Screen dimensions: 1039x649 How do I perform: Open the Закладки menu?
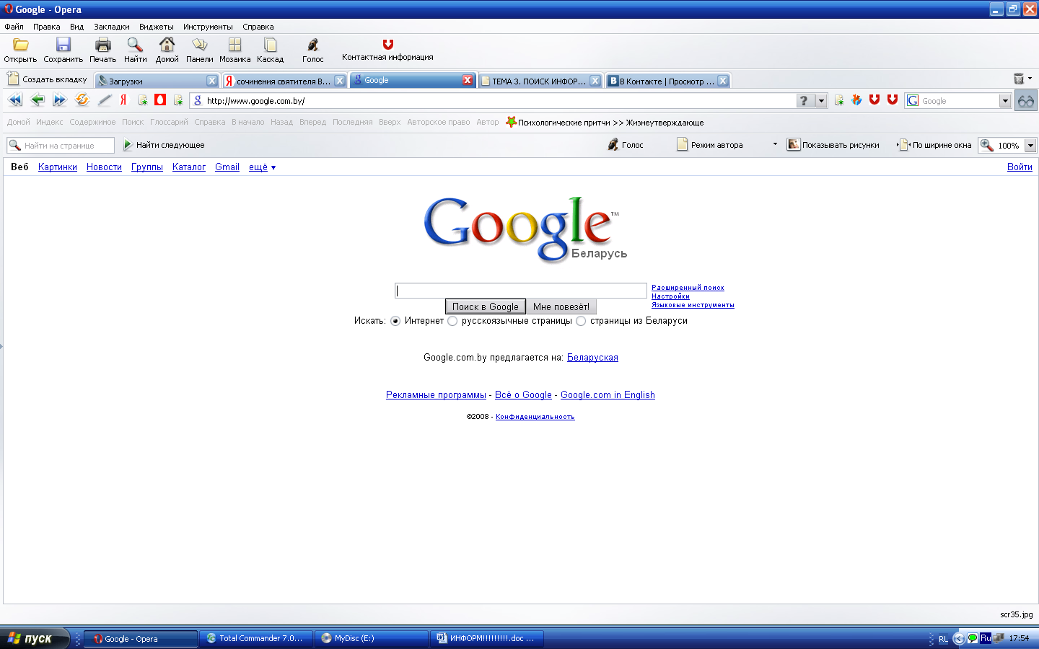112,27
